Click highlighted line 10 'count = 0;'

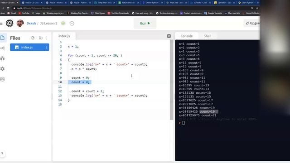[x=80, y=82]
